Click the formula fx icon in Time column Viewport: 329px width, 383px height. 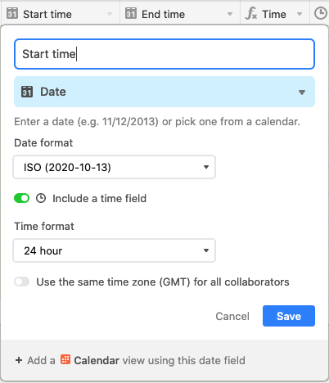[x=251, y=14]
